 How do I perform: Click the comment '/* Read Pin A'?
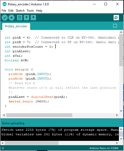(x=22, y=83)
